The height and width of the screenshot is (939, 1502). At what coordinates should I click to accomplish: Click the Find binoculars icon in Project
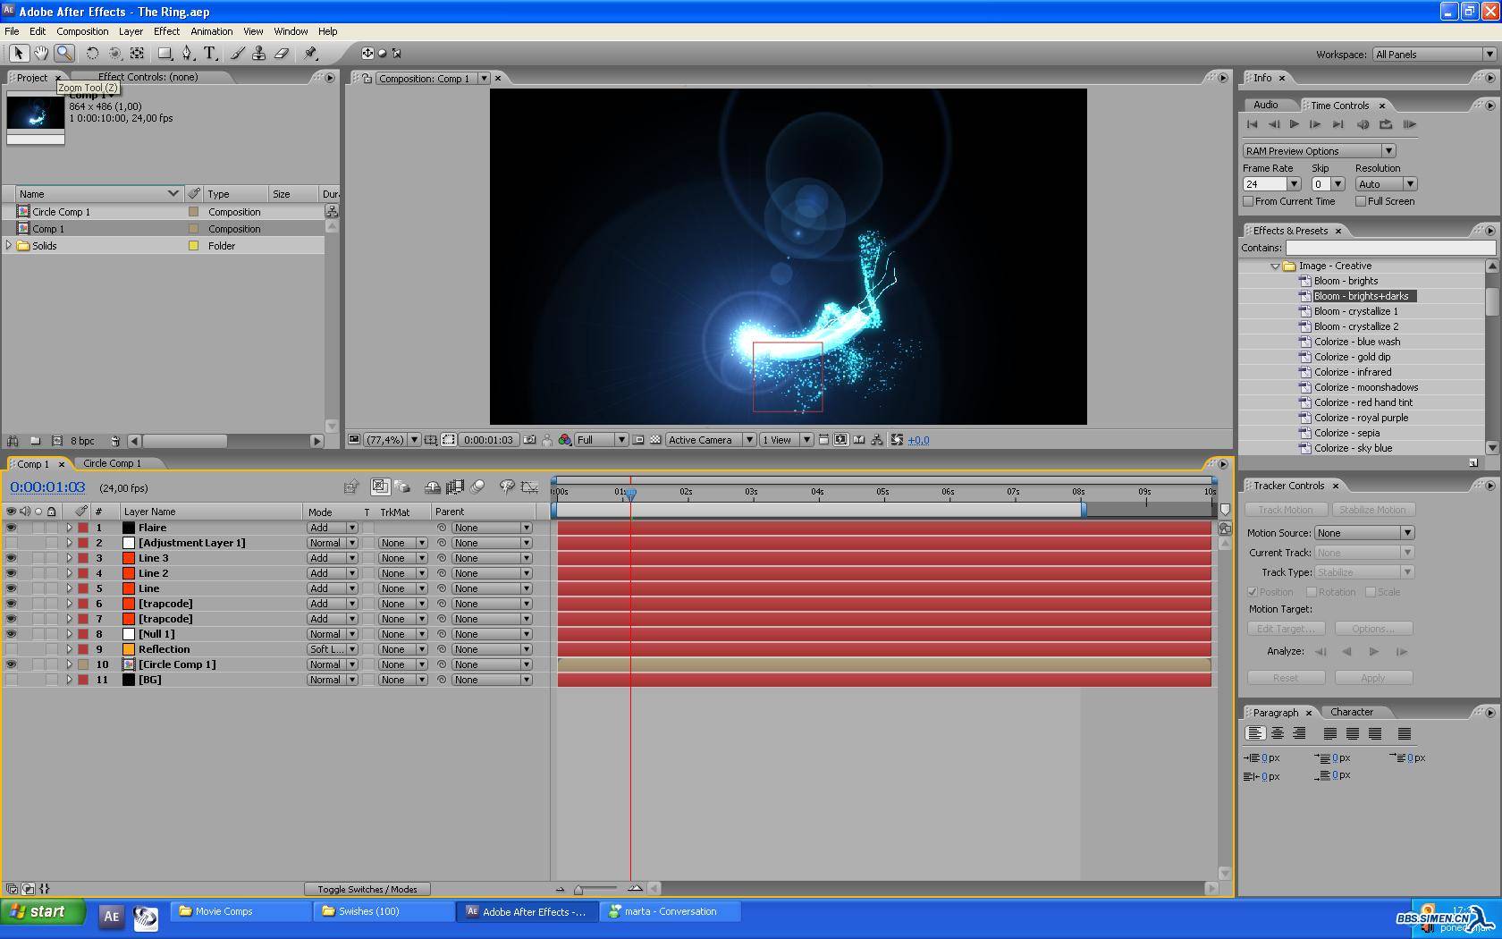(x=13, y=441)
